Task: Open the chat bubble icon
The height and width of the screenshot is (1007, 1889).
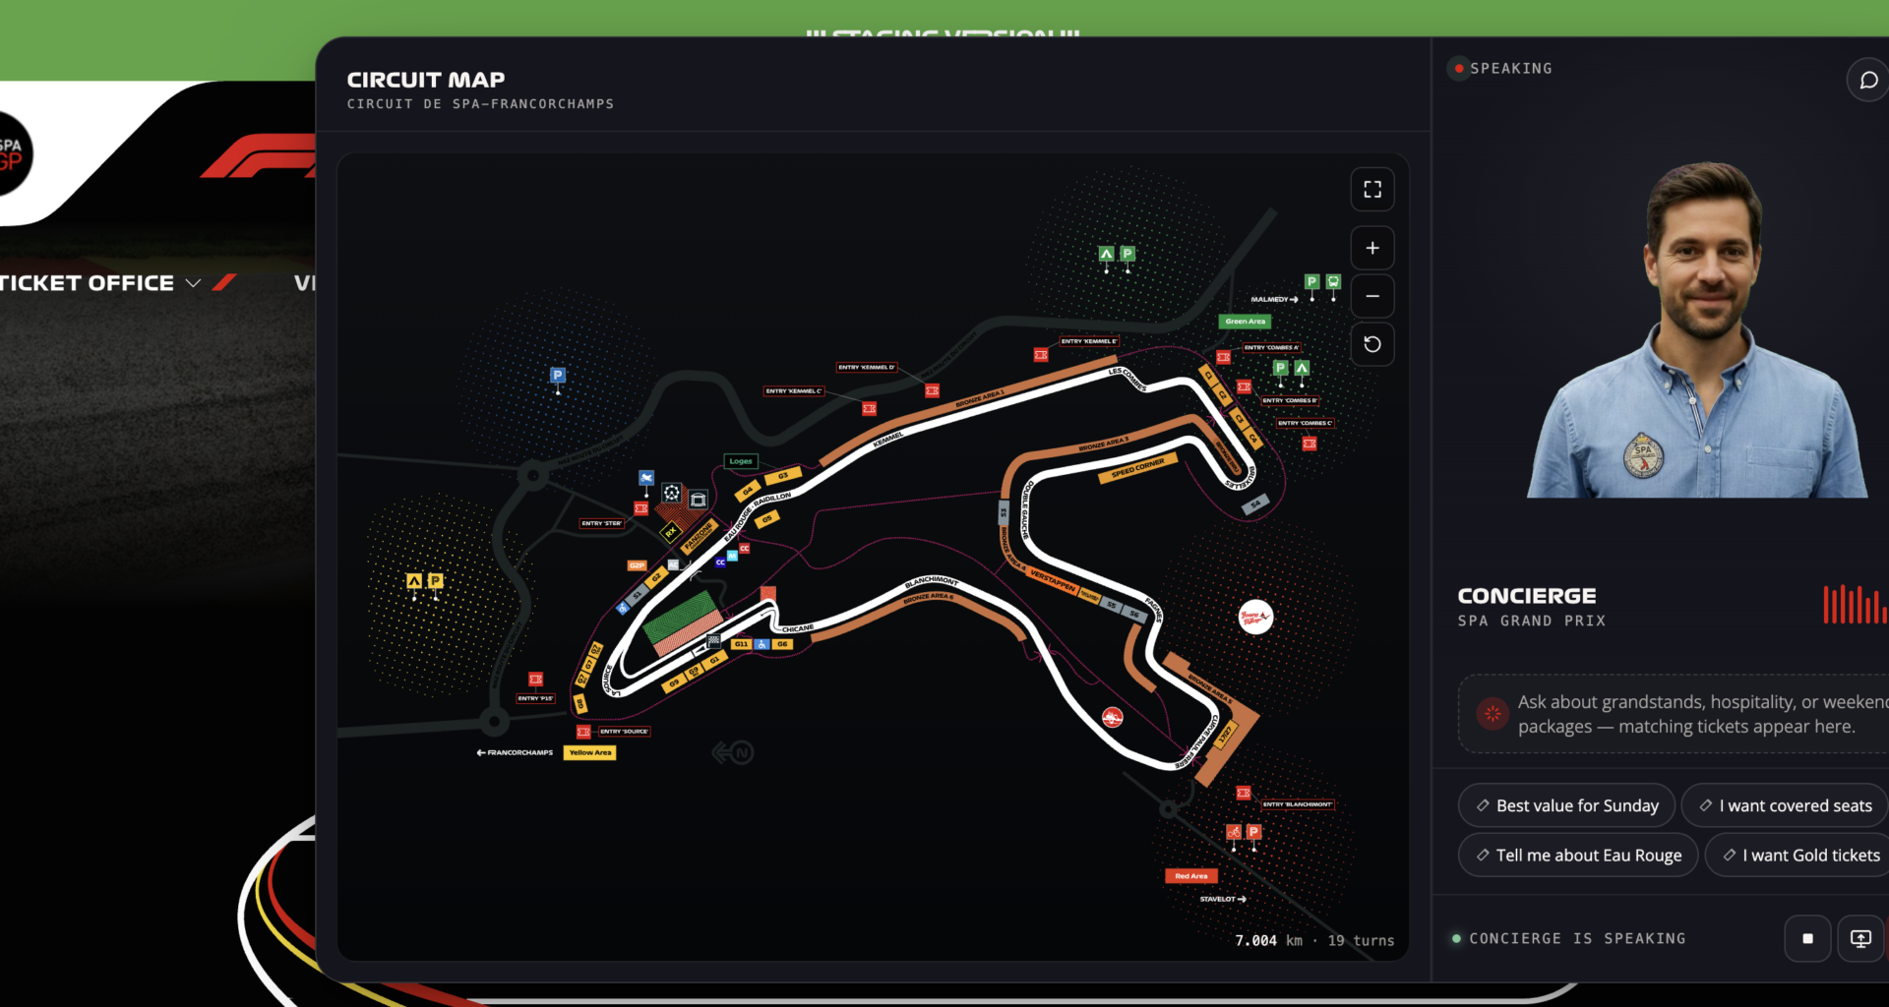Action: (x=1867, y=81)
